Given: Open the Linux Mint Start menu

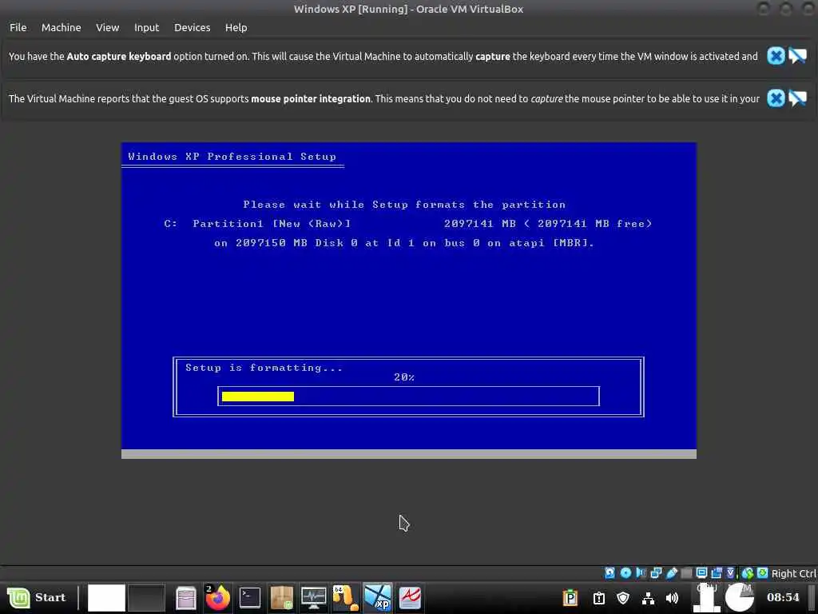Looking at the screenshot, I should coord(37,597).
